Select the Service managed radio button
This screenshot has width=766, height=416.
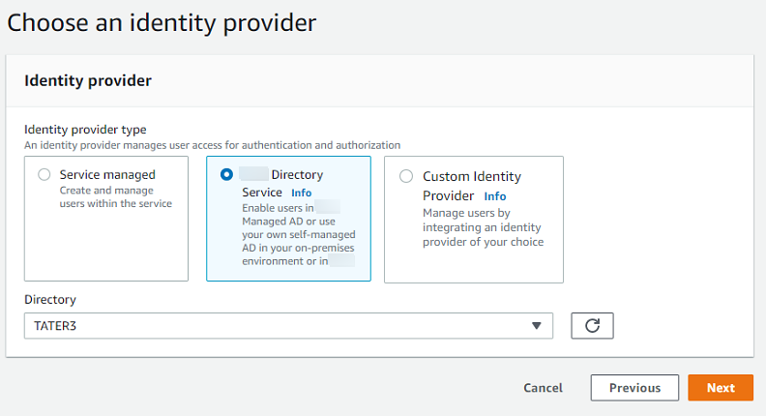[44, 175]
